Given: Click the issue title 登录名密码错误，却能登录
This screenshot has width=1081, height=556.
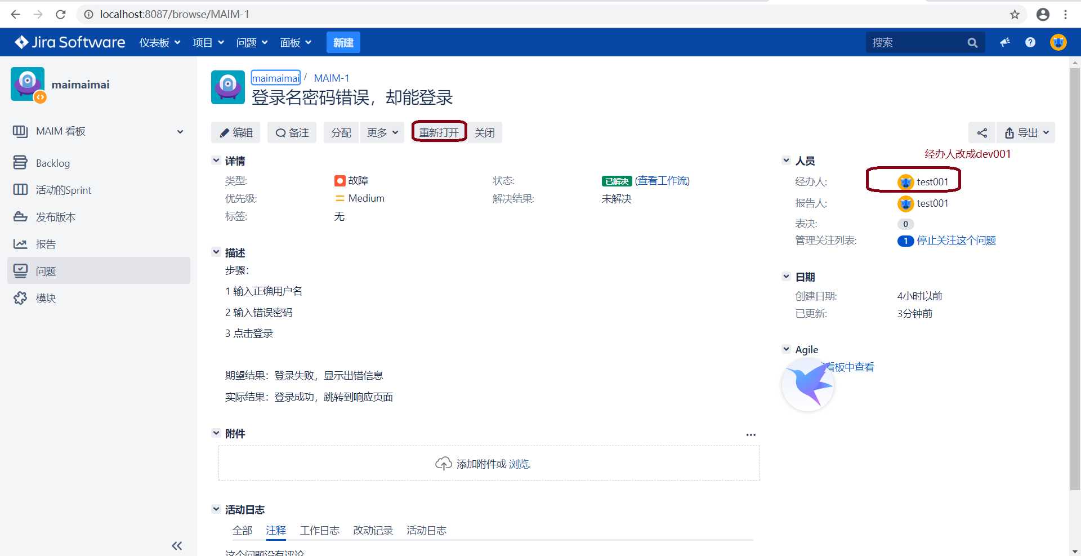Looking at the screenshot, I should pos(352,97).
